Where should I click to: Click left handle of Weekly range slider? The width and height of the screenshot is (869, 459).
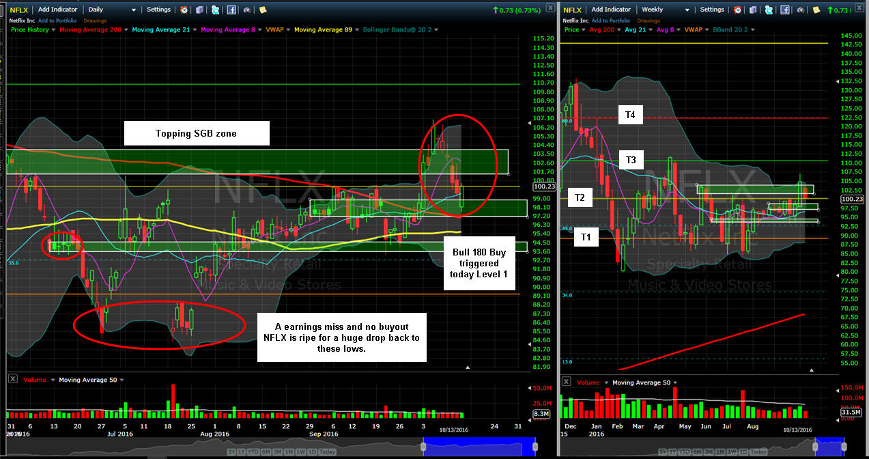[815, 447]
